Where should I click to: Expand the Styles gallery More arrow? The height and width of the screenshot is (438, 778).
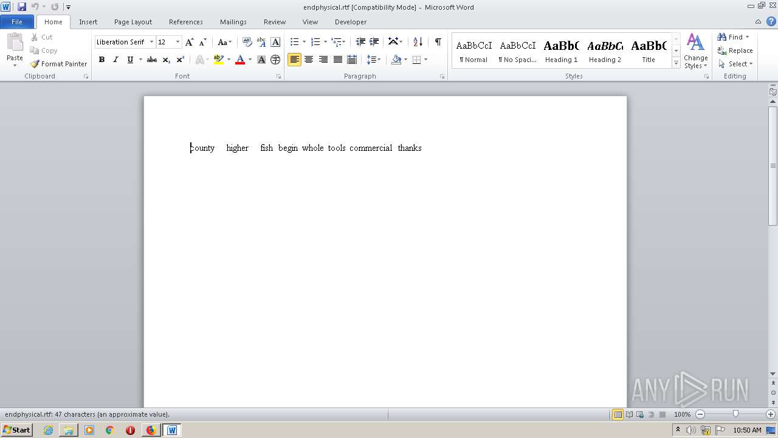pyautogui.click(x=676, y=63)
